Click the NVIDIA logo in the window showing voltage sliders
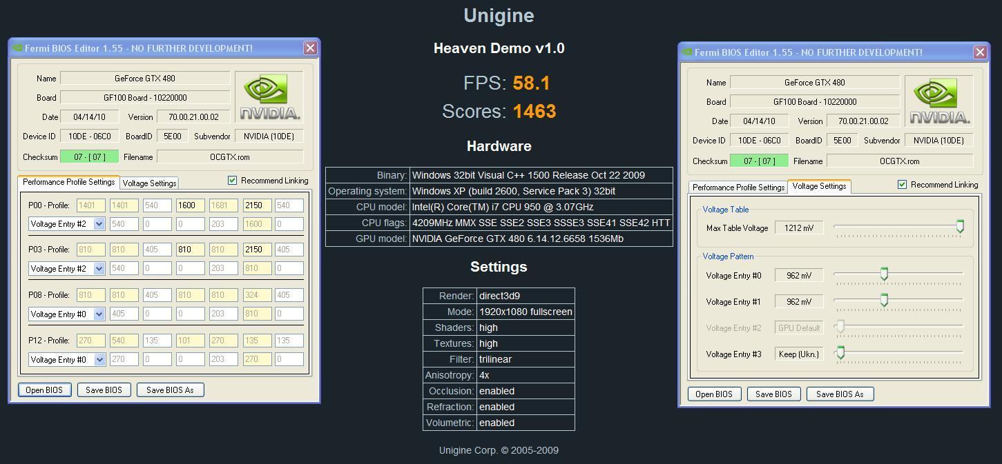The image size is (1002, 464). click(x=938, y=101)
